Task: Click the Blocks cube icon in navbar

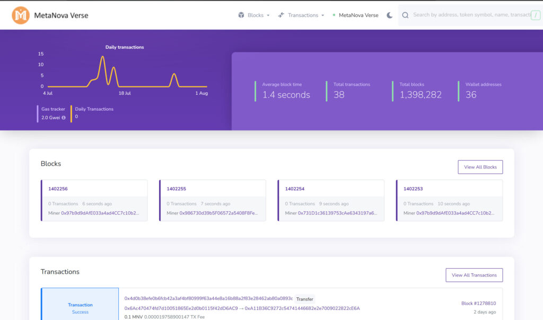Action: 241,15
